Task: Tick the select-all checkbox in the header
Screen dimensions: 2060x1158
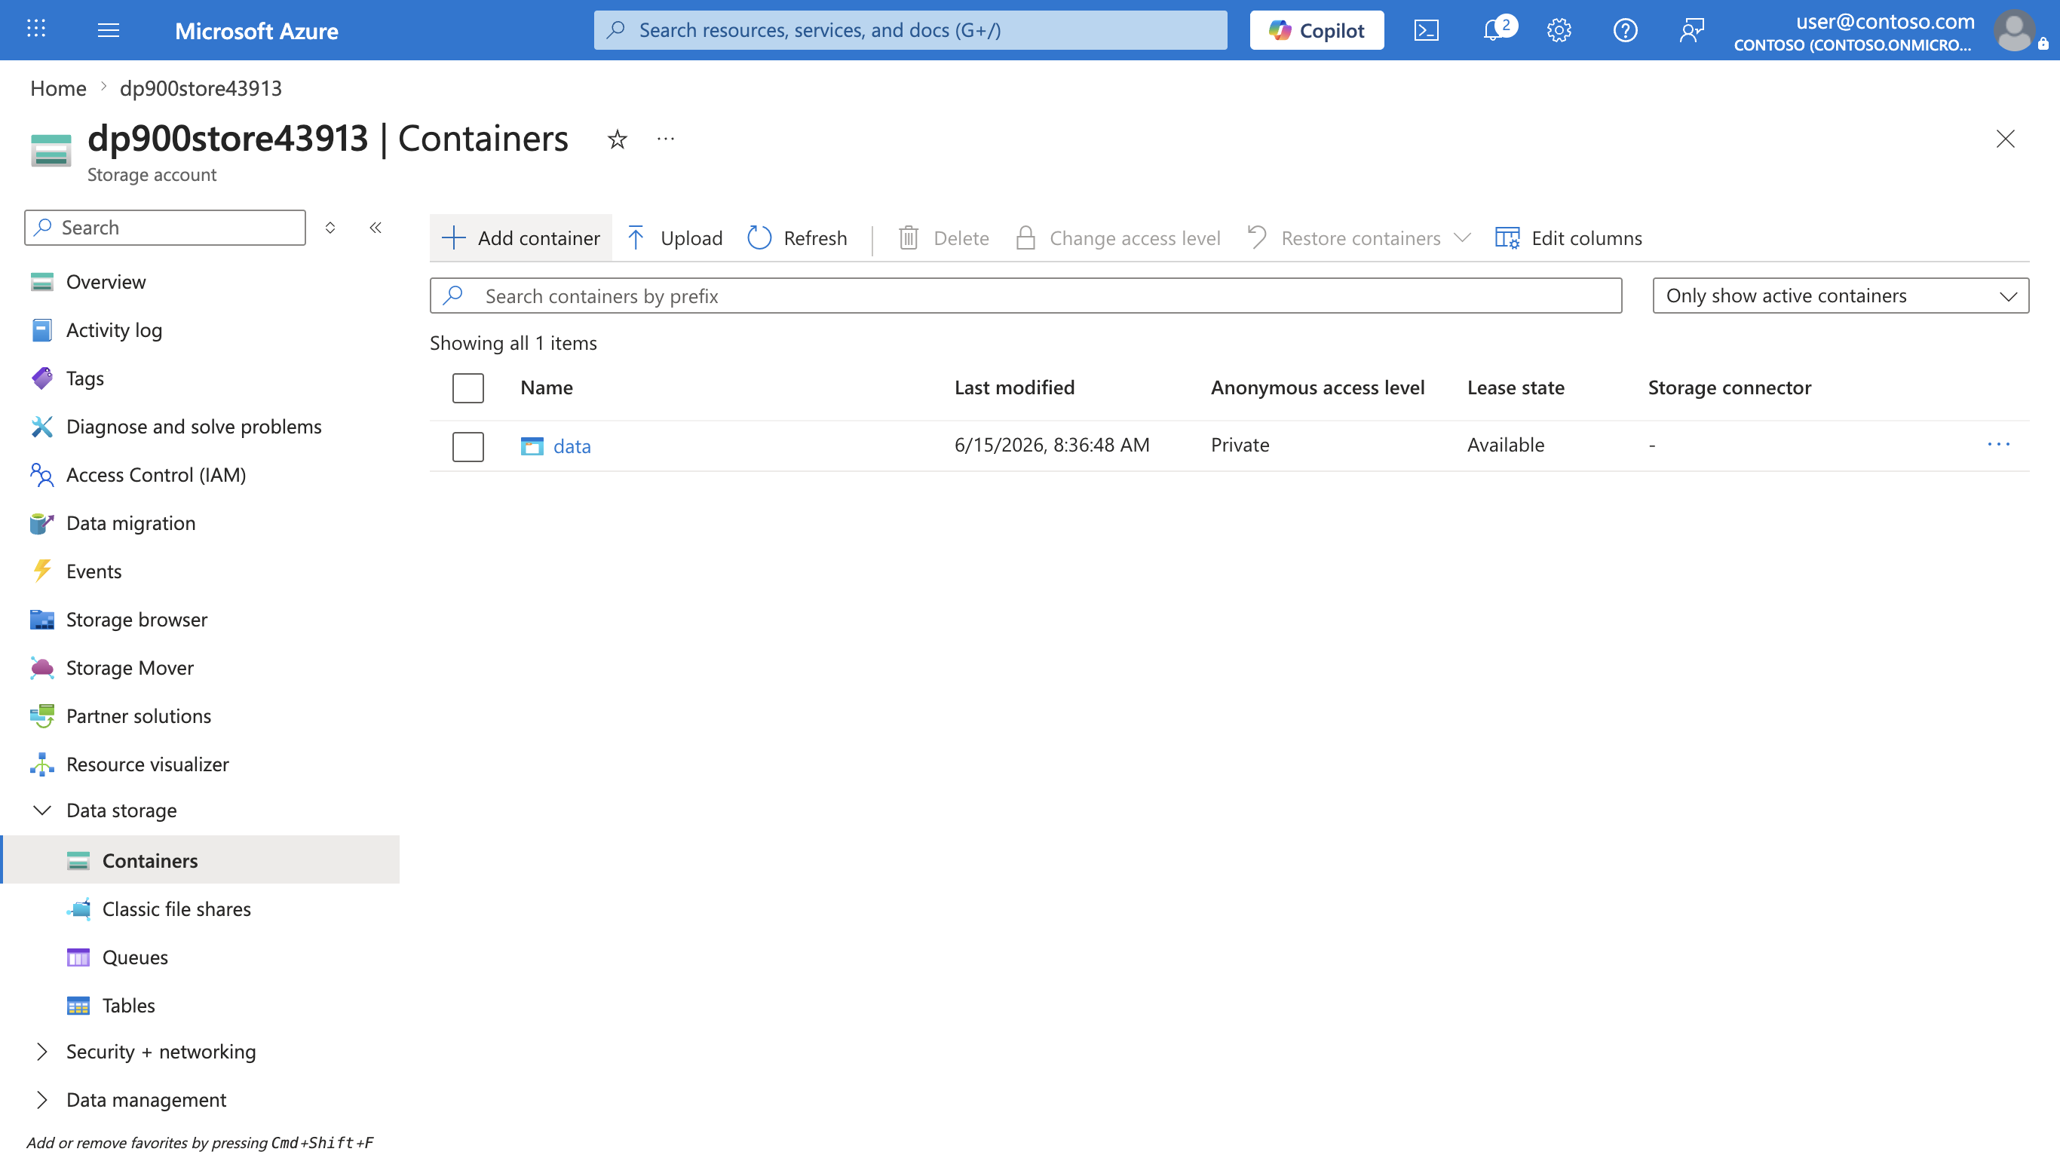Action: (467, 388)
